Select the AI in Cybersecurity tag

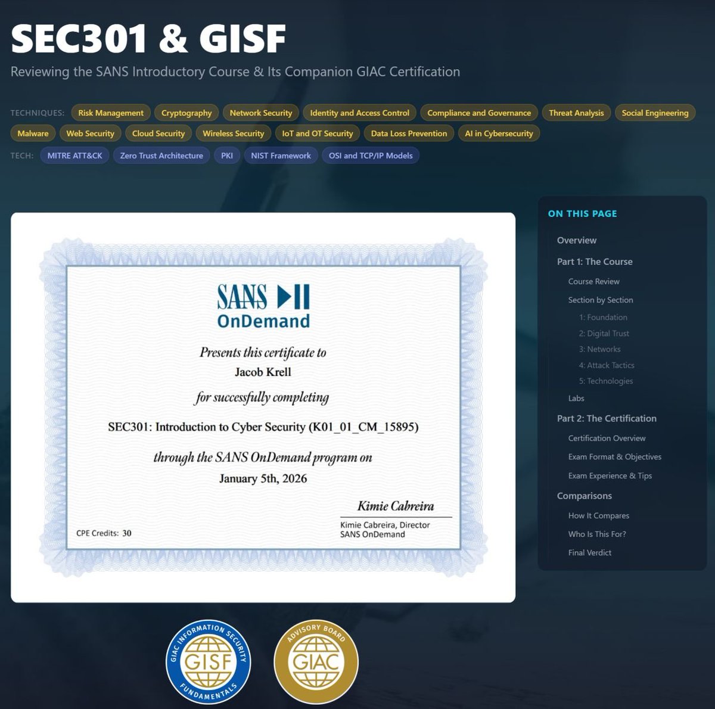(499, 133)
